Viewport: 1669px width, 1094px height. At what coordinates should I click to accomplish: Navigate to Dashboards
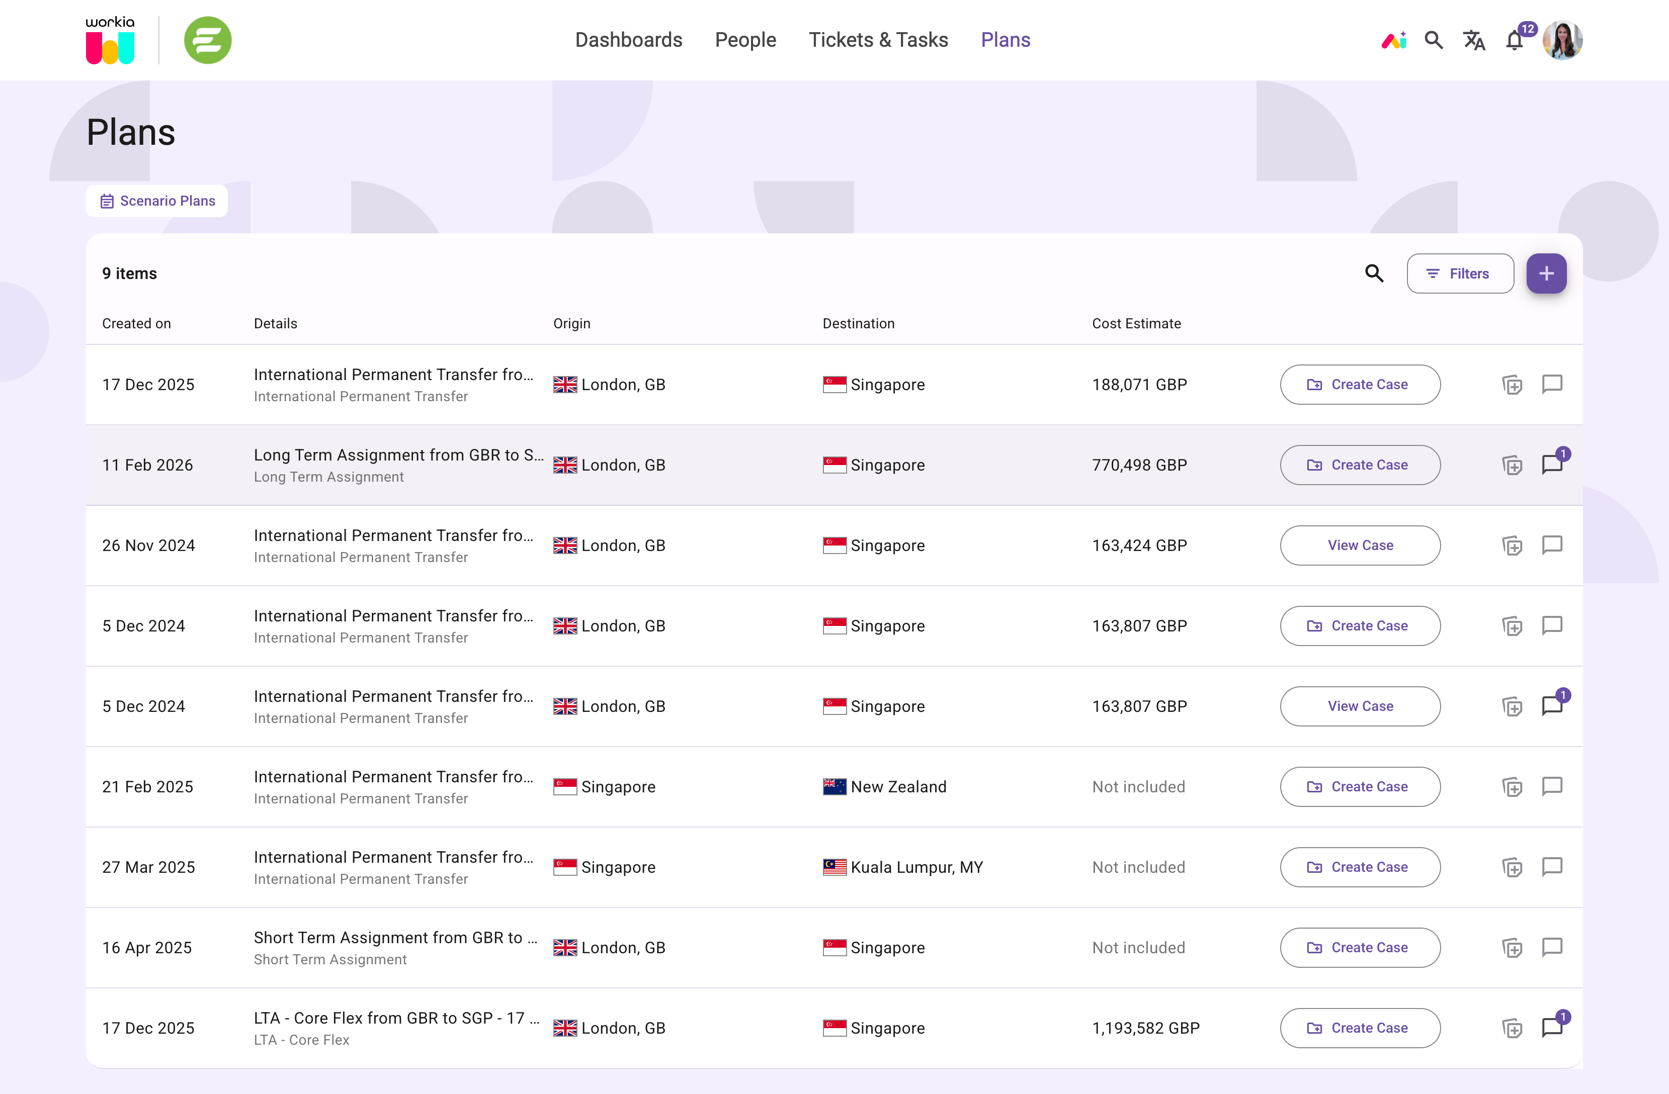[x=628, y=40]
